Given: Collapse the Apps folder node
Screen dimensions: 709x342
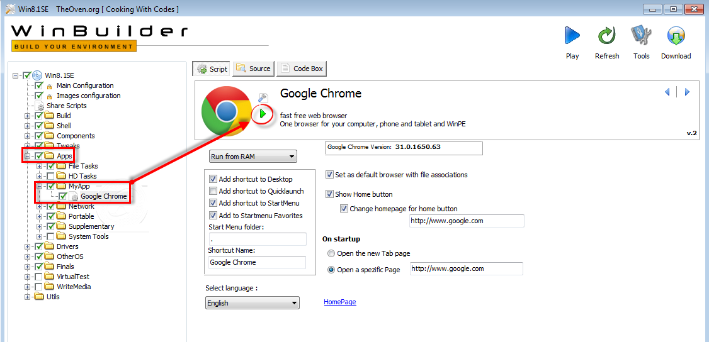Looking at the screenshot, I should (28, 156).
